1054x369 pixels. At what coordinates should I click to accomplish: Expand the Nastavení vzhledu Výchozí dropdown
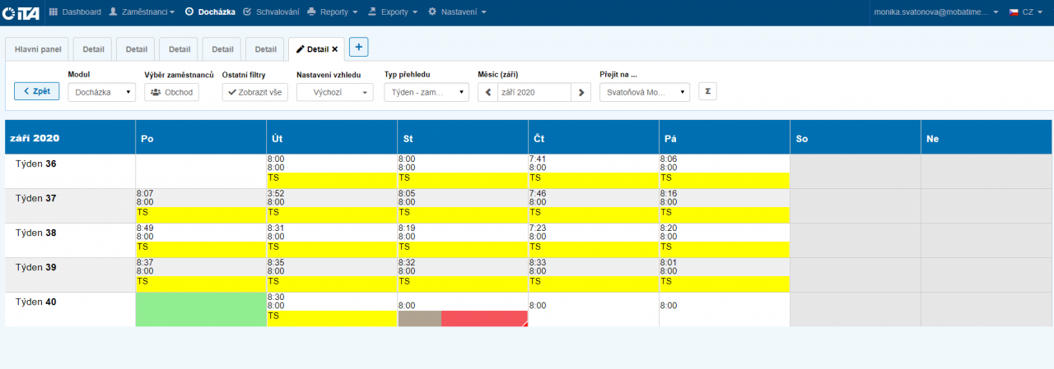point(334,92)
